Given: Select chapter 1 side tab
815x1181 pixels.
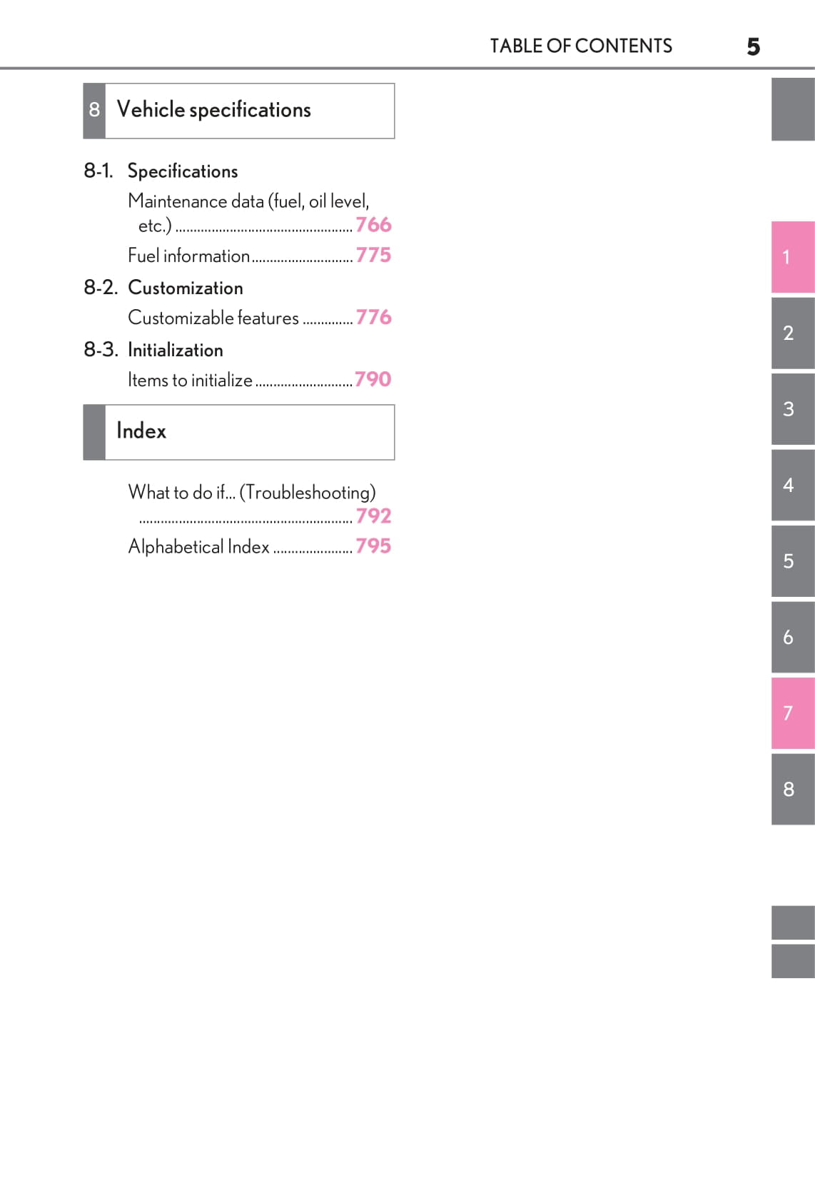Looking at the screenshot, I should tap(792, 257).
